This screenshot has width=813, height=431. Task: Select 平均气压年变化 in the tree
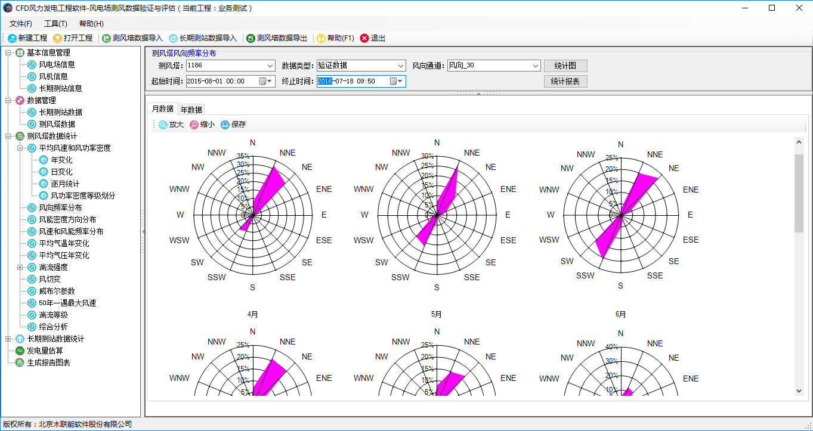(64, 255)
